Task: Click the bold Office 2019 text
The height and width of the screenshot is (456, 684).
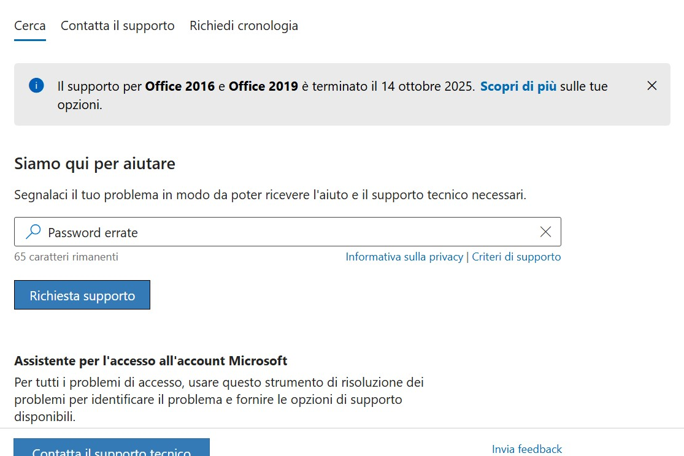Action: click(x=263, y=86)
